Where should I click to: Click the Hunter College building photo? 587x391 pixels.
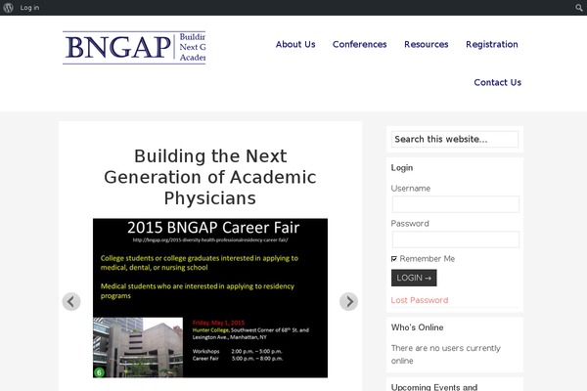click(x=138, y=347)
